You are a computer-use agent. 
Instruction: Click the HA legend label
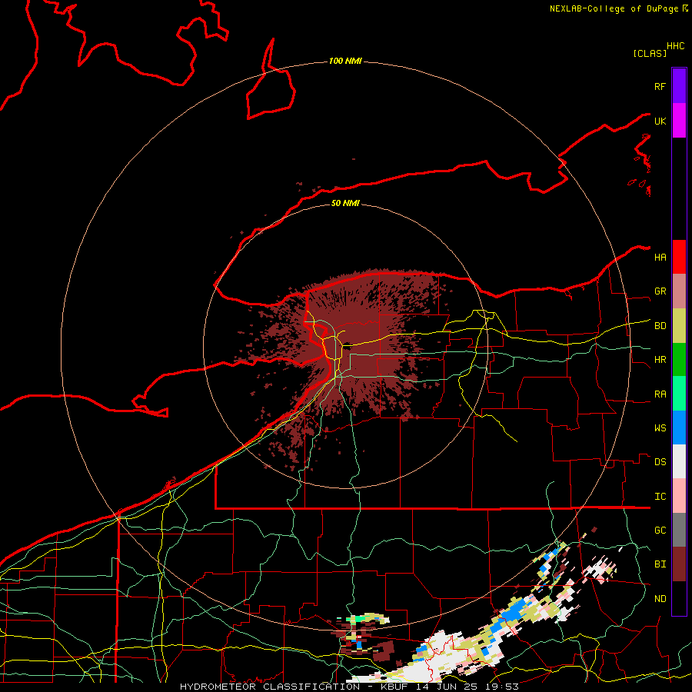[660, 258]
